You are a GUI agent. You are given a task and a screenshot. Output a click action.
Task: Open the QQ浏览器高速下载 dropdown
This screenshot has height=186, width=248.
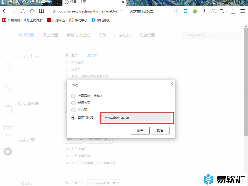(104, 183)
